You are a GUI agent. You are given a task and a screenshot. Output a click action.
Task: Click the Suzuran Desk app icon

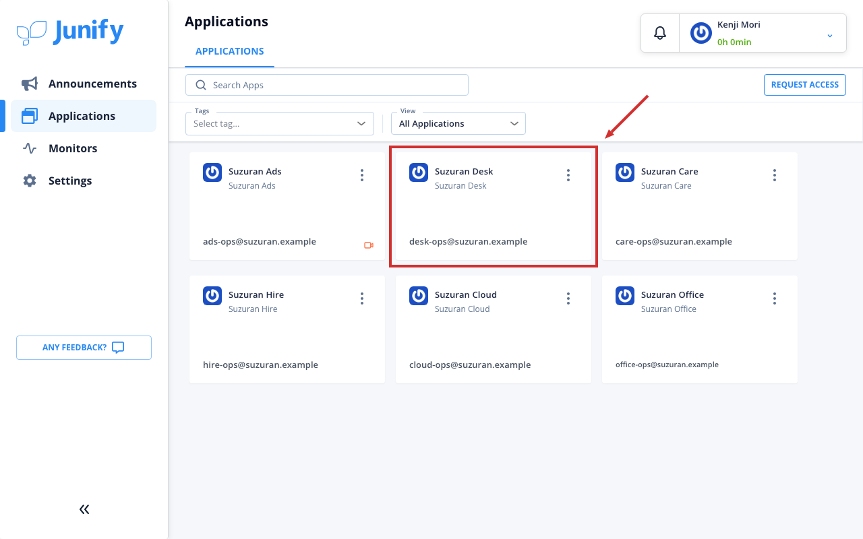tap(419, 172)
